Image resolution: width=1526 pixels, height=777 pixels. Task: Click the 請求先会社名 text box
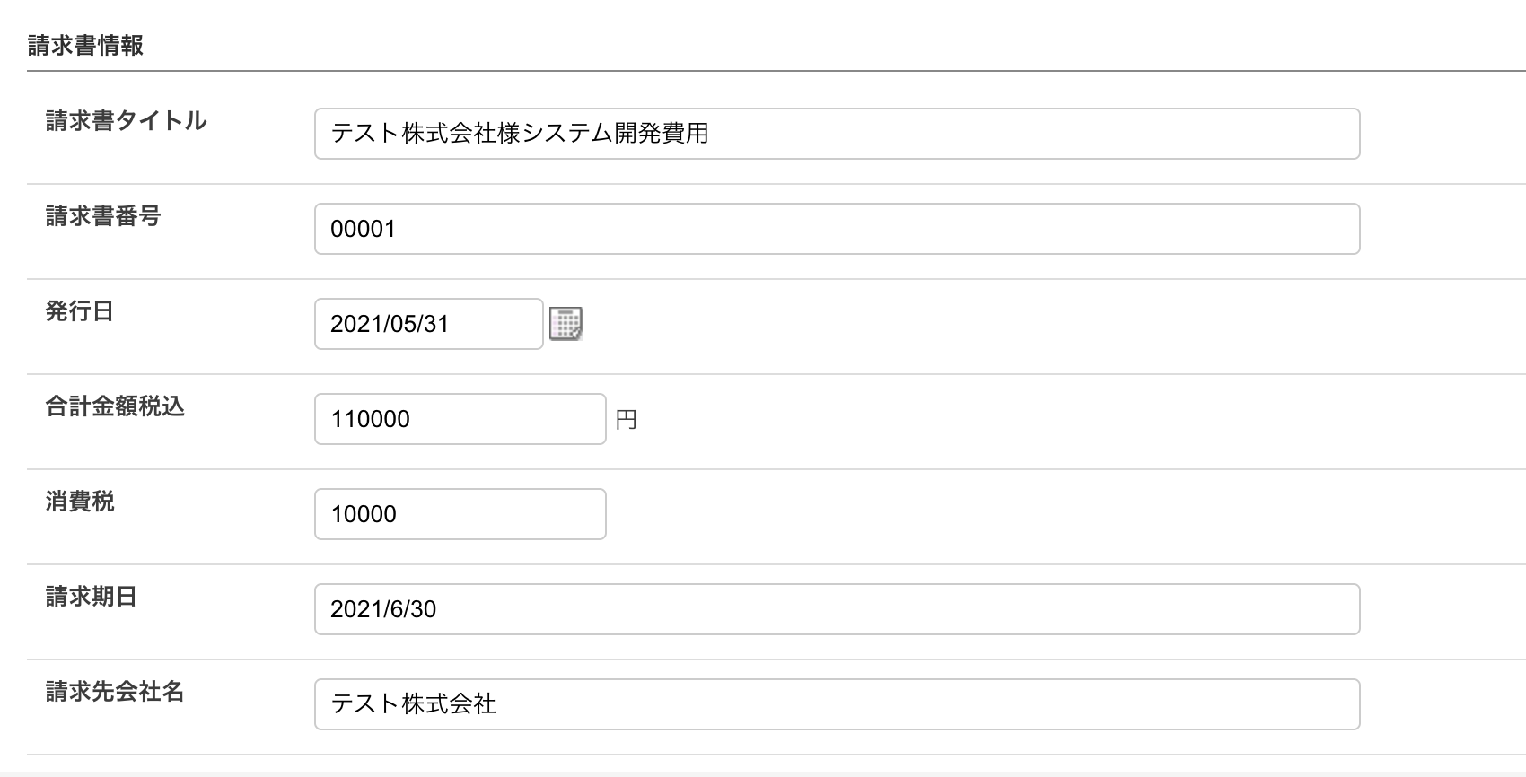[x=837, y=704]
